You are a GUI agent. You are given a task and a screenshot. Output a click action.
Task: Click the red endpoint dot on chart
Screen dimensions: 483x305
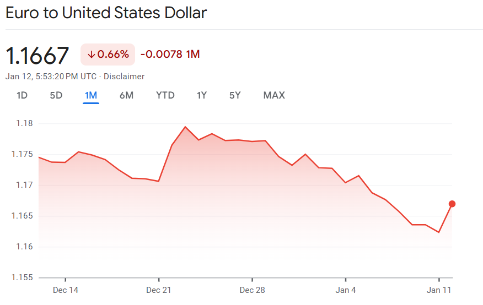click(452, 204)
